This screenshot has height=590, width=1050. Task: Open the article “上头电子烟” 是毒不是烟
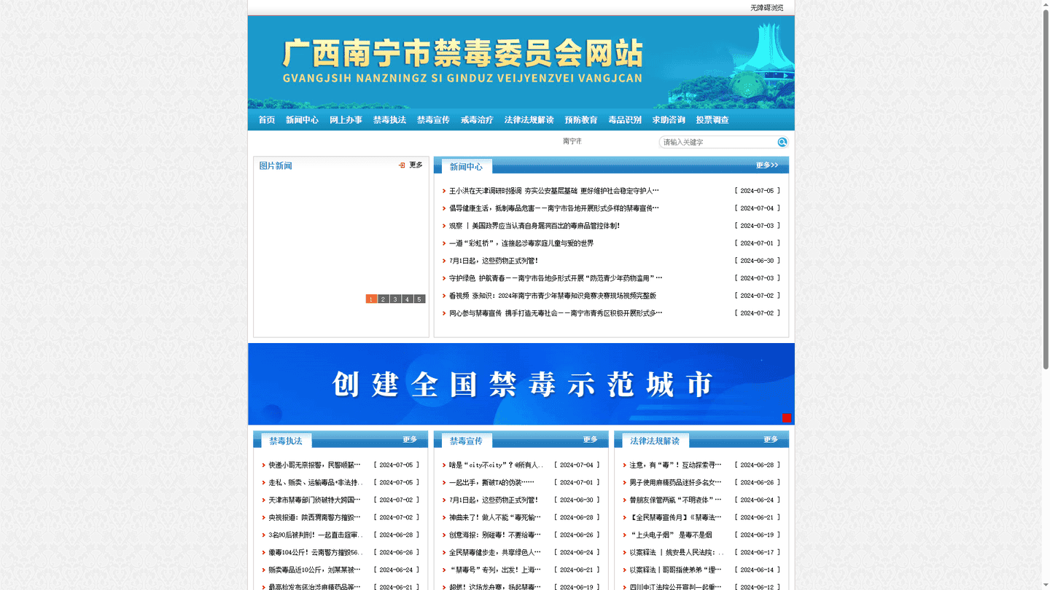pyautogui.click(x=671, y=535)
